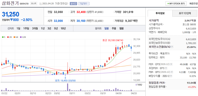Click the 코스피 market badge

pyautogui.click(x=34, y=4)
